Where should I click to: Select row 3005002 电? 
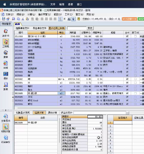tap(79, 79)
